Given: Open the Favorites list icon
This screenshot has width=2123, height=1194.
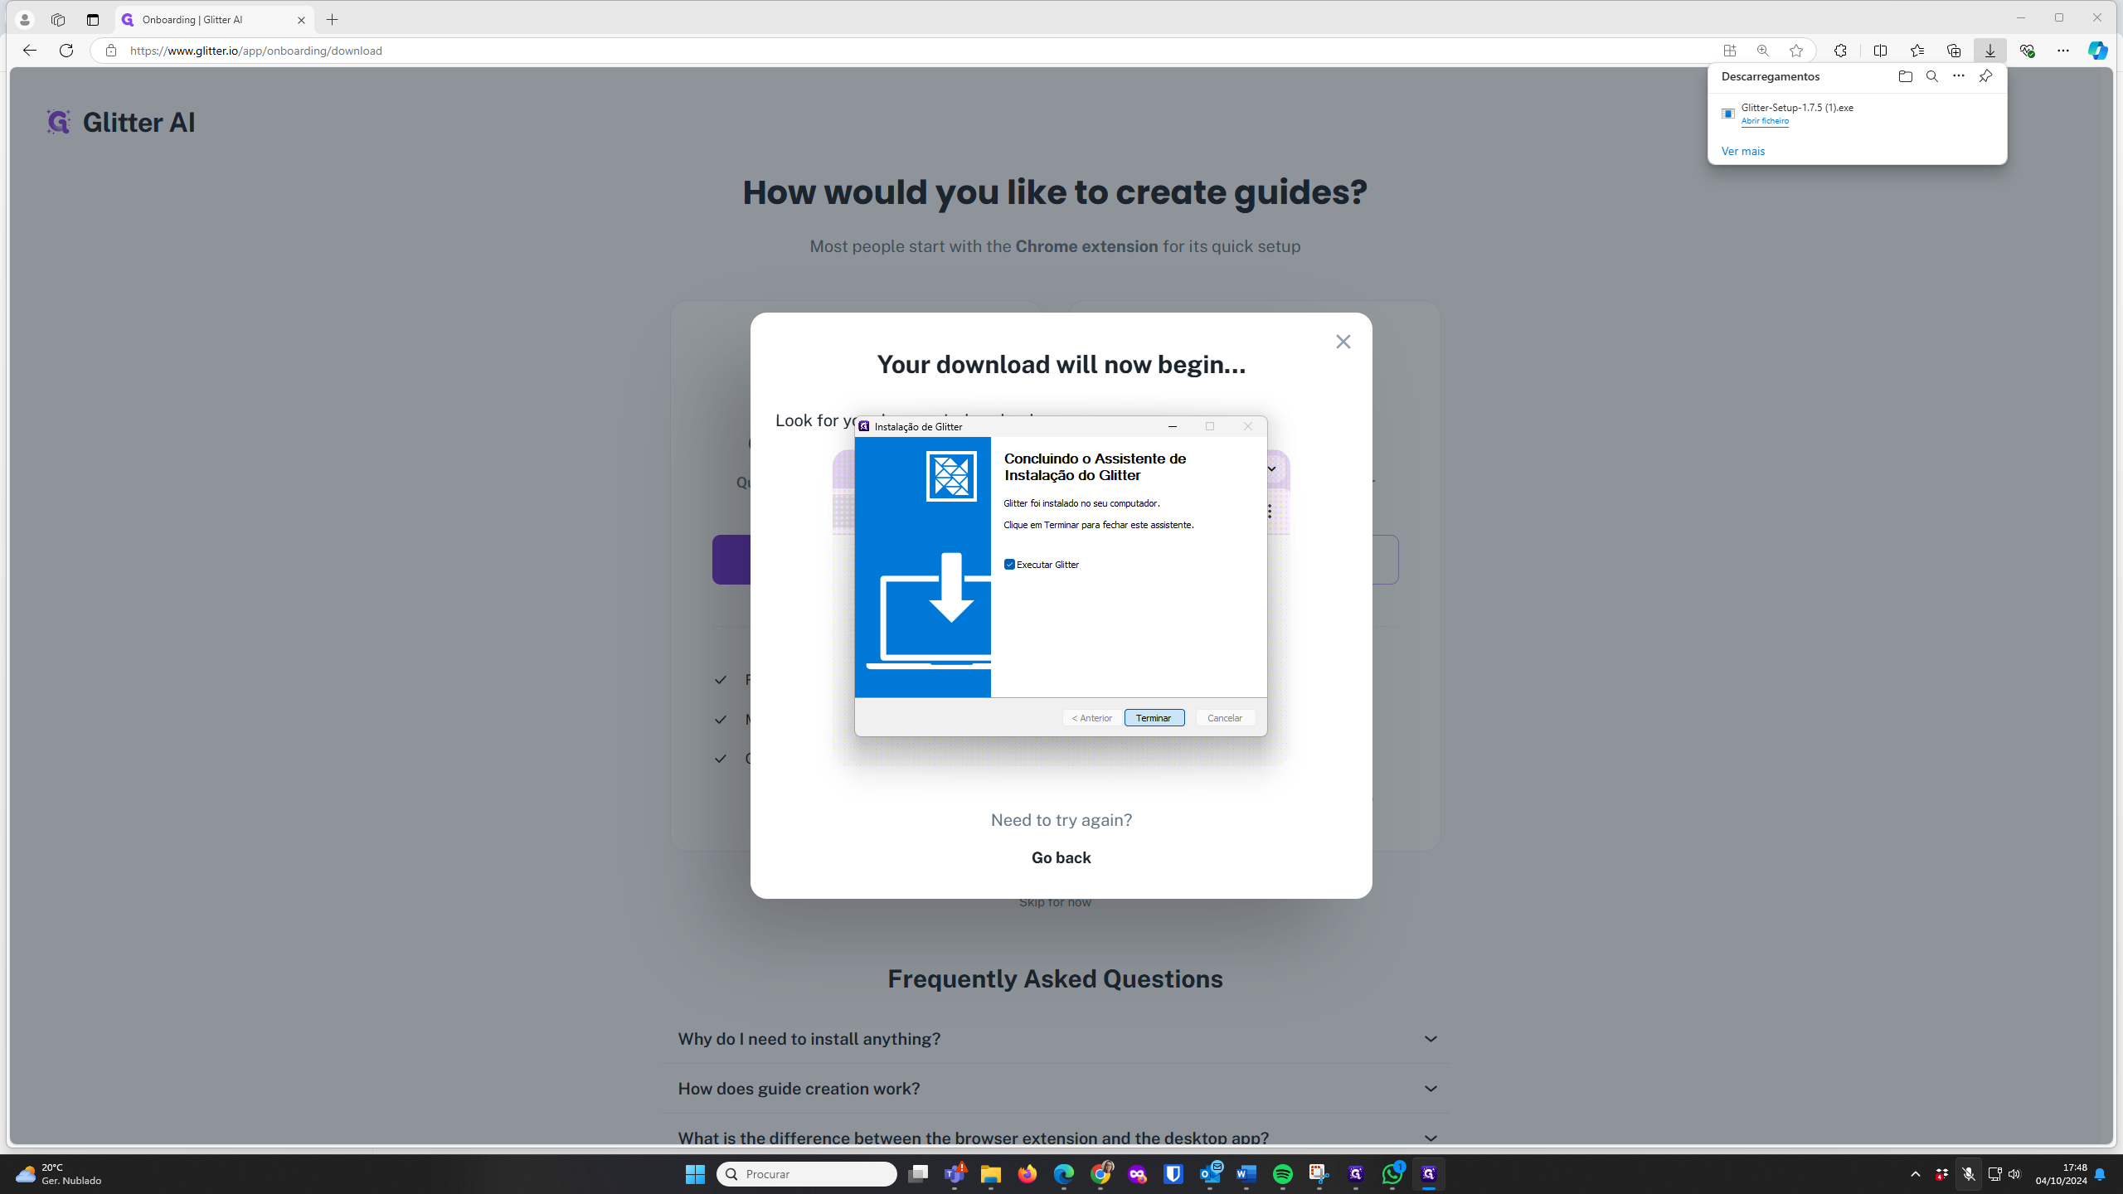Looking at the screenshot, I should point(1917,51).
